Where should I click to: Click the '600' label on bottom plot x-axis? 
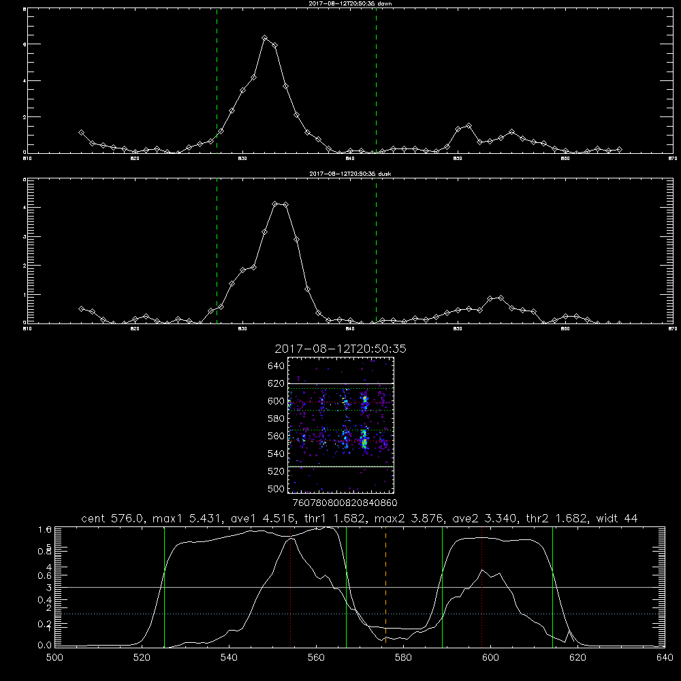click(490, 658)
